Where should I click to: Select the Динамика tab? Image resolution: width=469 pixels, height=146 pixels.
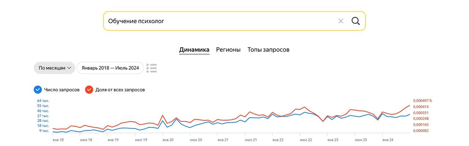pyautogui.click(x=194, y=50)
